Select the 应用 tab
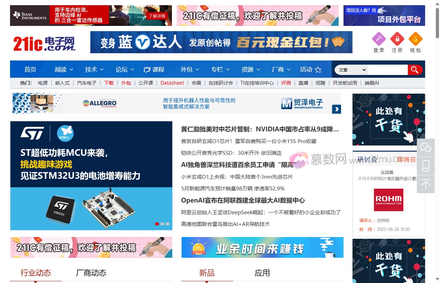The width and height of the screenshot is (440, 283). coord(263,273)
